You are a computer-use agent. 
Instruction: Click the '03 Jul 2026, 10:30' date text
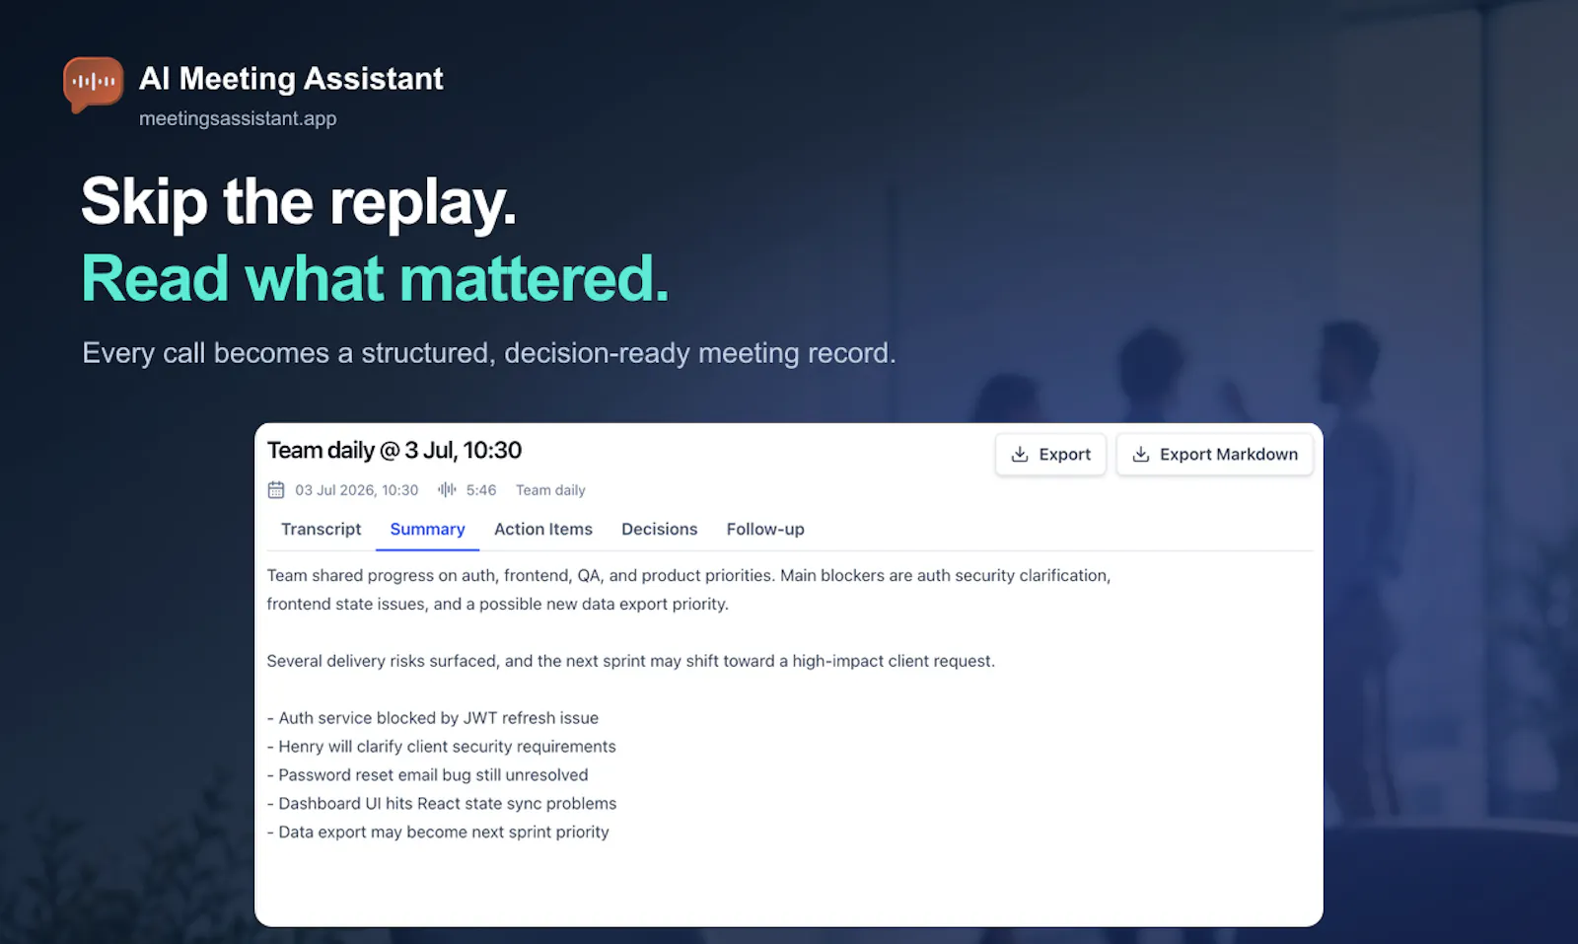click(x=357, y=490)
